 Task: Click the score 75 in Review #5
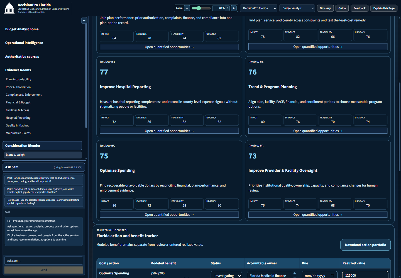pos(104,156)
